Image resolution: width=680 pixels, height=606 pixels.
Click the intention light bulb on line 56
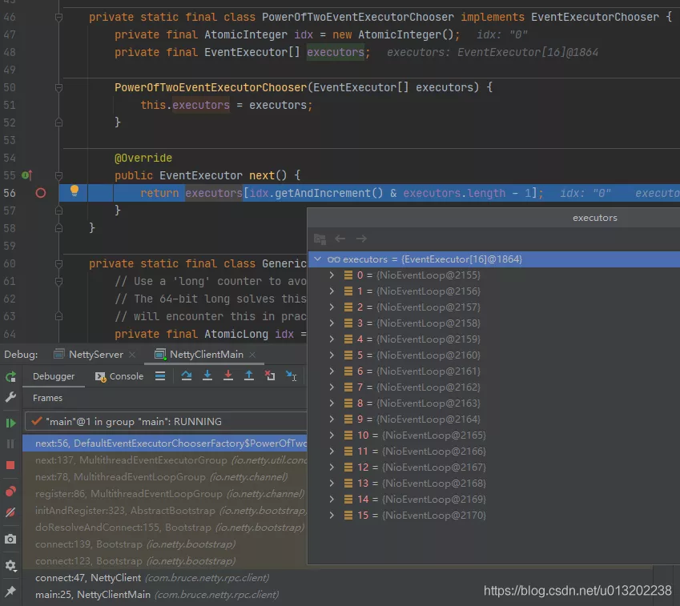click(74, 191)
